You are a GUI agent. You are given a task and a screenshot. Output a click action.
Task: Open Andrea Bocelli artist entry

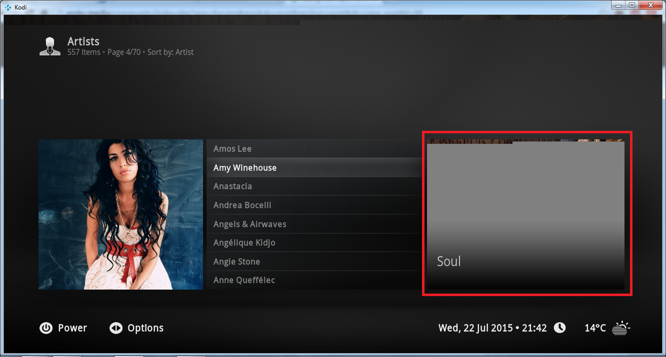point(314,205)
